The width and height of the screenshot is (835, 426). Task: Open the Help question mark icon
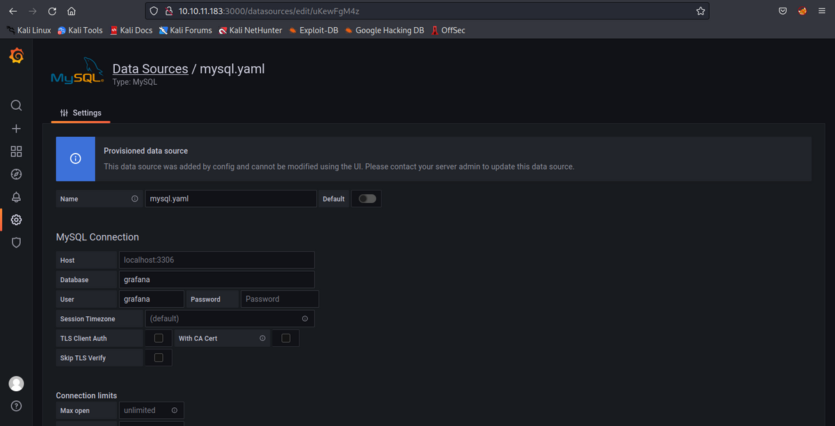16,406
